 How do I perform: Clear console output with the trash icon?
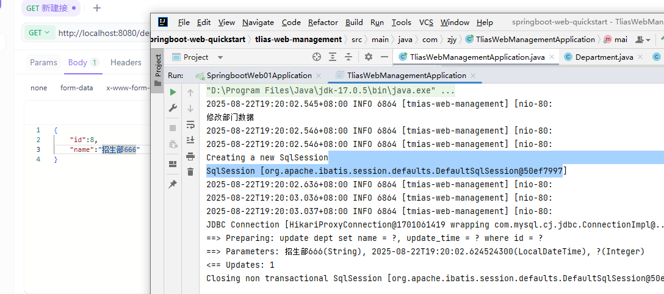[x=190, y=173]
